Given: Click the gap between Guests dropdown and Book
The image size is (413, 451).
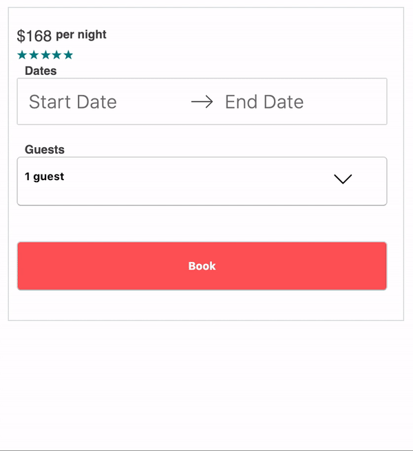Looking at the screenshot, I should [202, 223].
